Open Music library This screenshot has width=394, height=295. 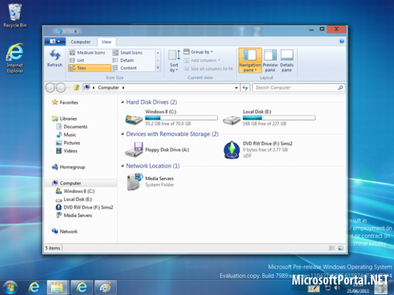(x=66, y=134)
